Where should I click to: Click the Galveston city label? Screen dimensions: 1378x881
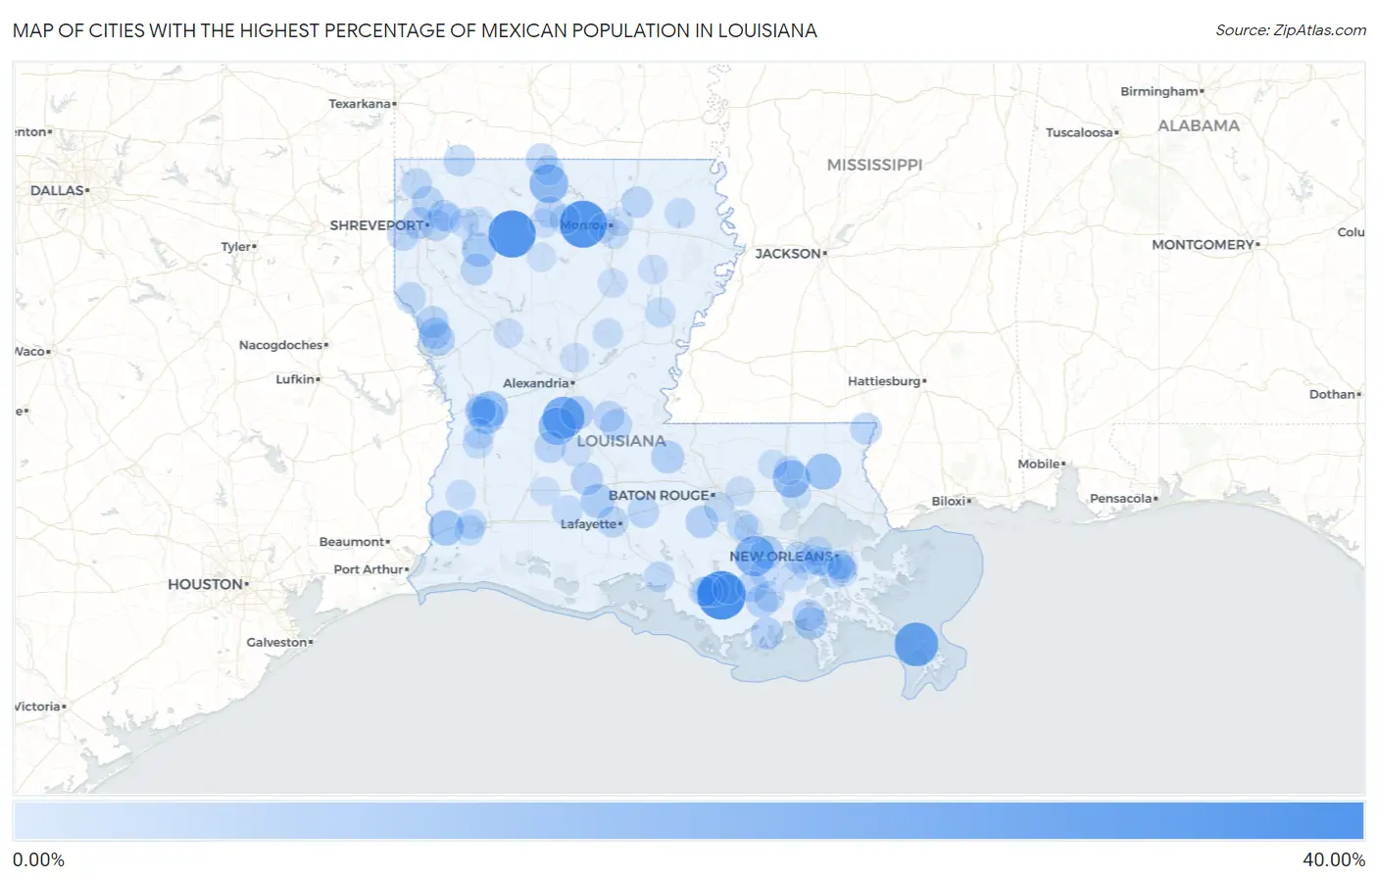tap(277, 643)
